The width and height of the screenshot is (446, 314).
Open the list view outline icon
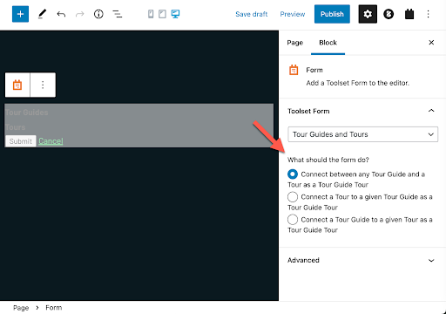tap(118, 14)
